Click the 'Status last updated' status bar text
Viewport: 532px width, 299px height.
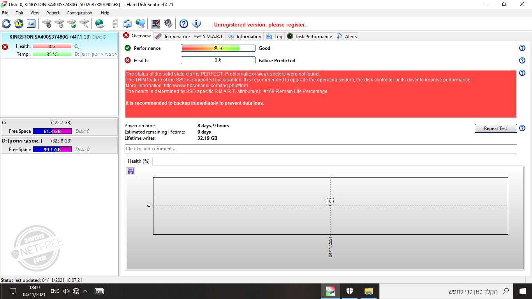(42, 280)
